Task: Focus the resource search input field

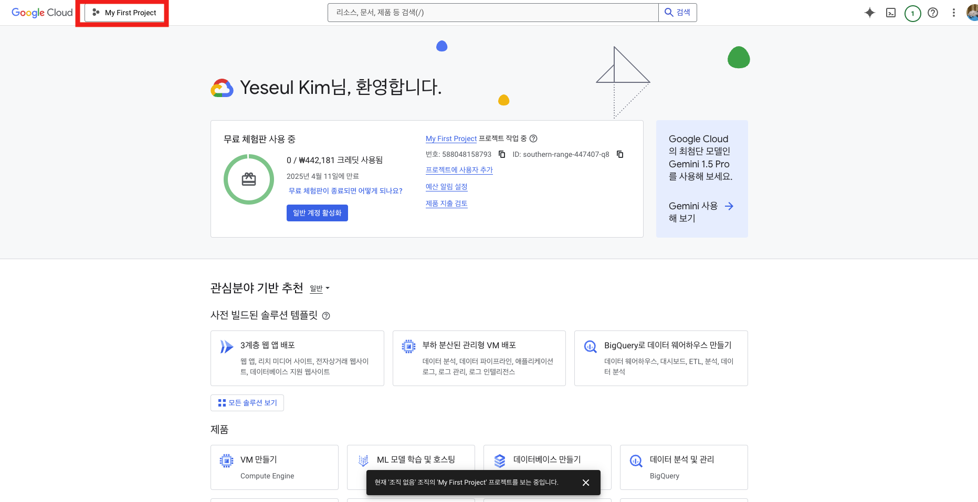Action: (493, 13)
